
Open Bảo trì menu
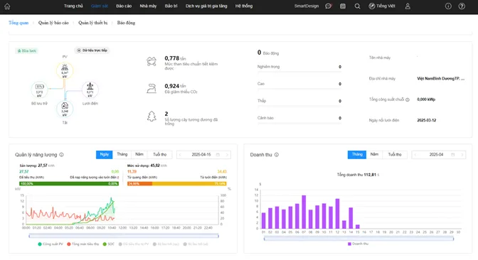171,6
